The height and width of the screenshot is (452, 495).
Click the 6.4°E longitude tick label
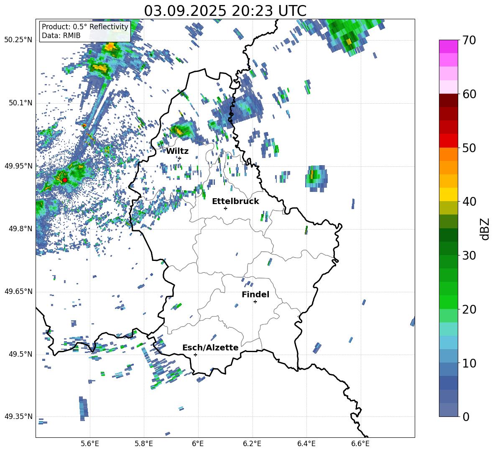[x=306, y=444]
